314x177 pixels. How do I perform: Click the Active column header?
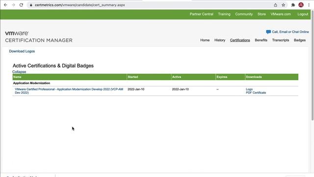193,77
